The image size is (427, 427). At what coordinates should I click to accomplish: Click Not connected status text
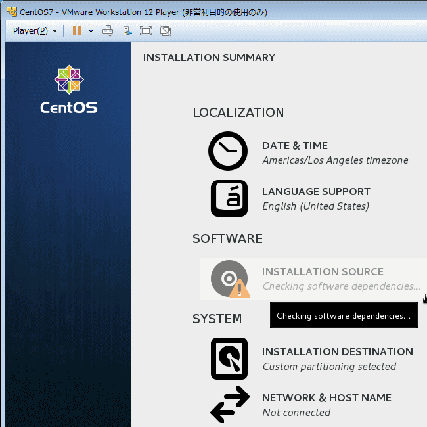(x=296, y=413)
